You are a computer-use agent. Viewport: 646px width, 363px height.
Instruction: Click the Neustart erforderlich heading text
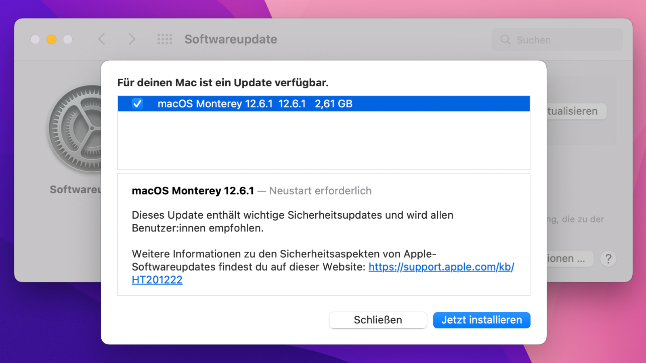click(x=320, y=191)
